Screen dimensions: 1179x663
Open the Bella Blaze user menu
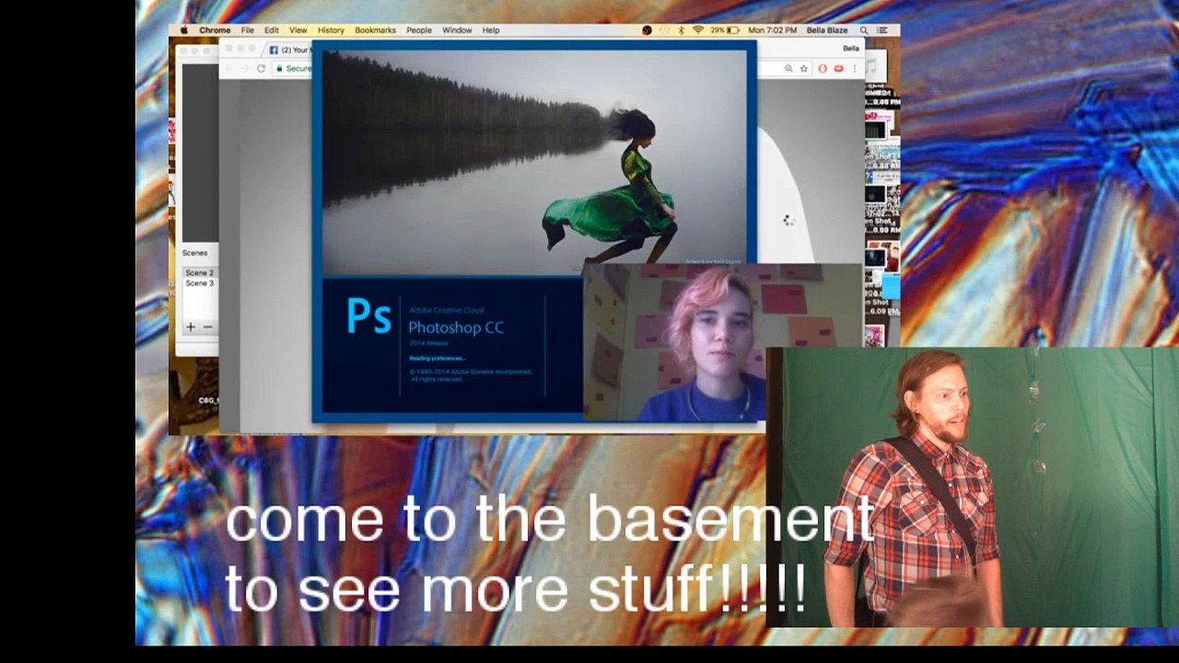click(827, 30)
